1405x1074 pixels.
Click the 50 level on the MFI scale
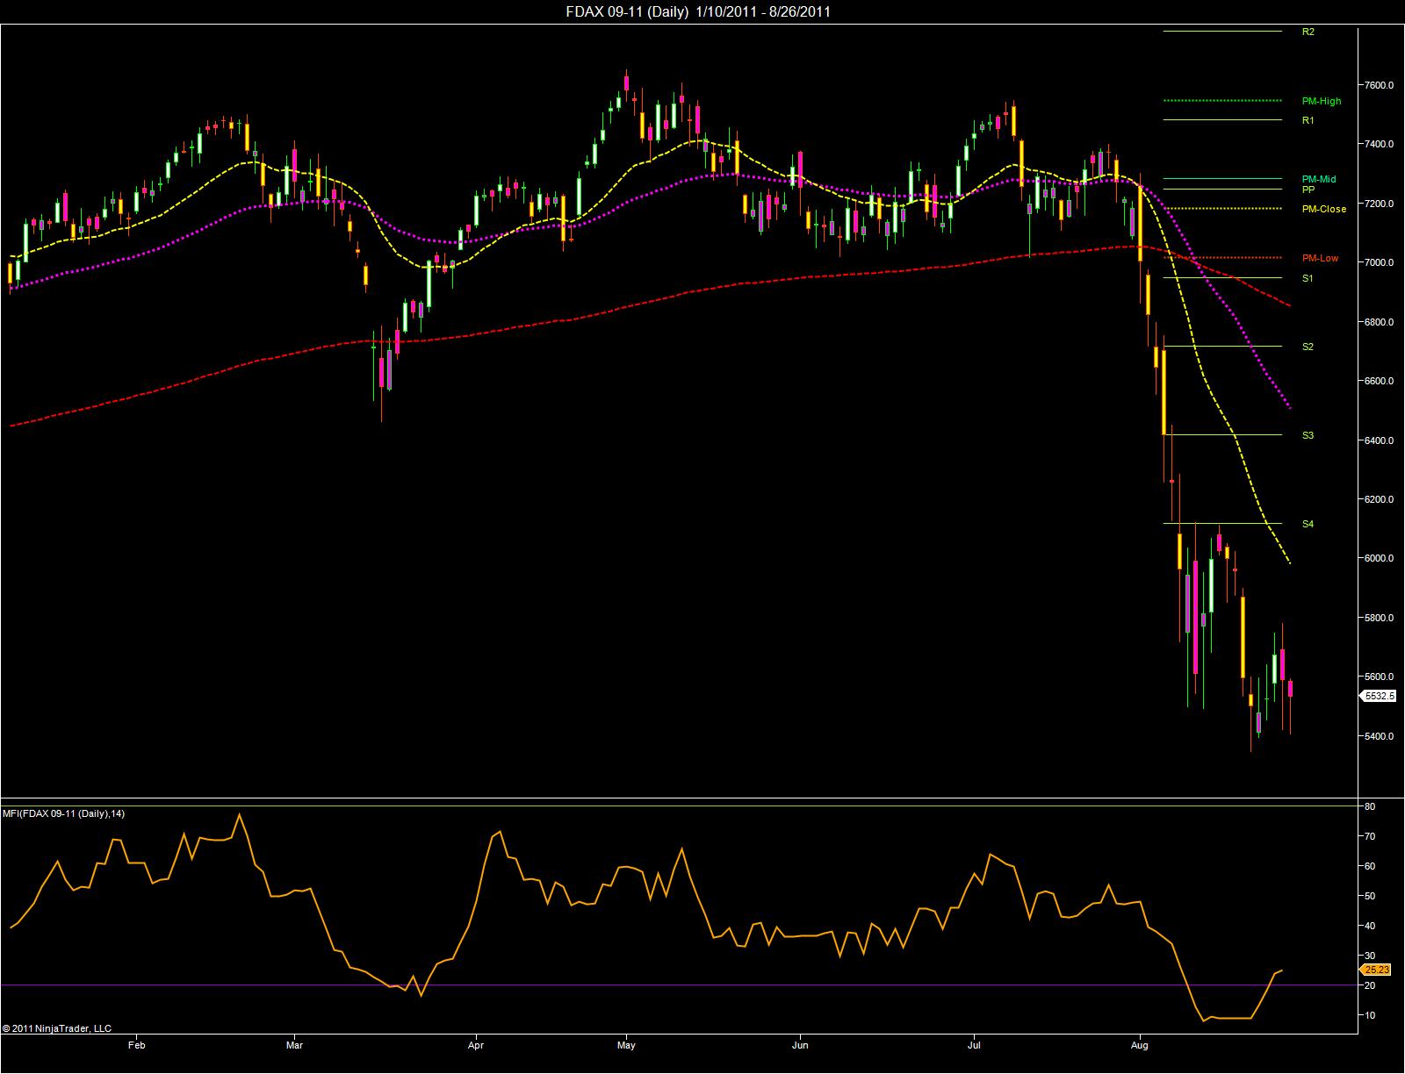pyautogui.click(x=1370, y=896)
